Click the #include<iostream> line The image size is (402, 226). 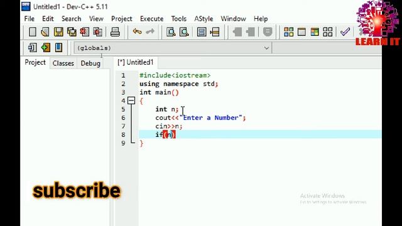tap(175, 75)
